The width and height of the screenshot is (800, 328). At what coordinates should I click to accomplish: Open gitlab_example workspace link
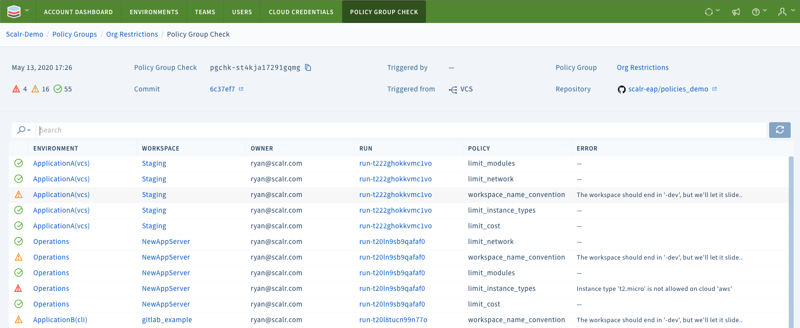pos(167,320)
